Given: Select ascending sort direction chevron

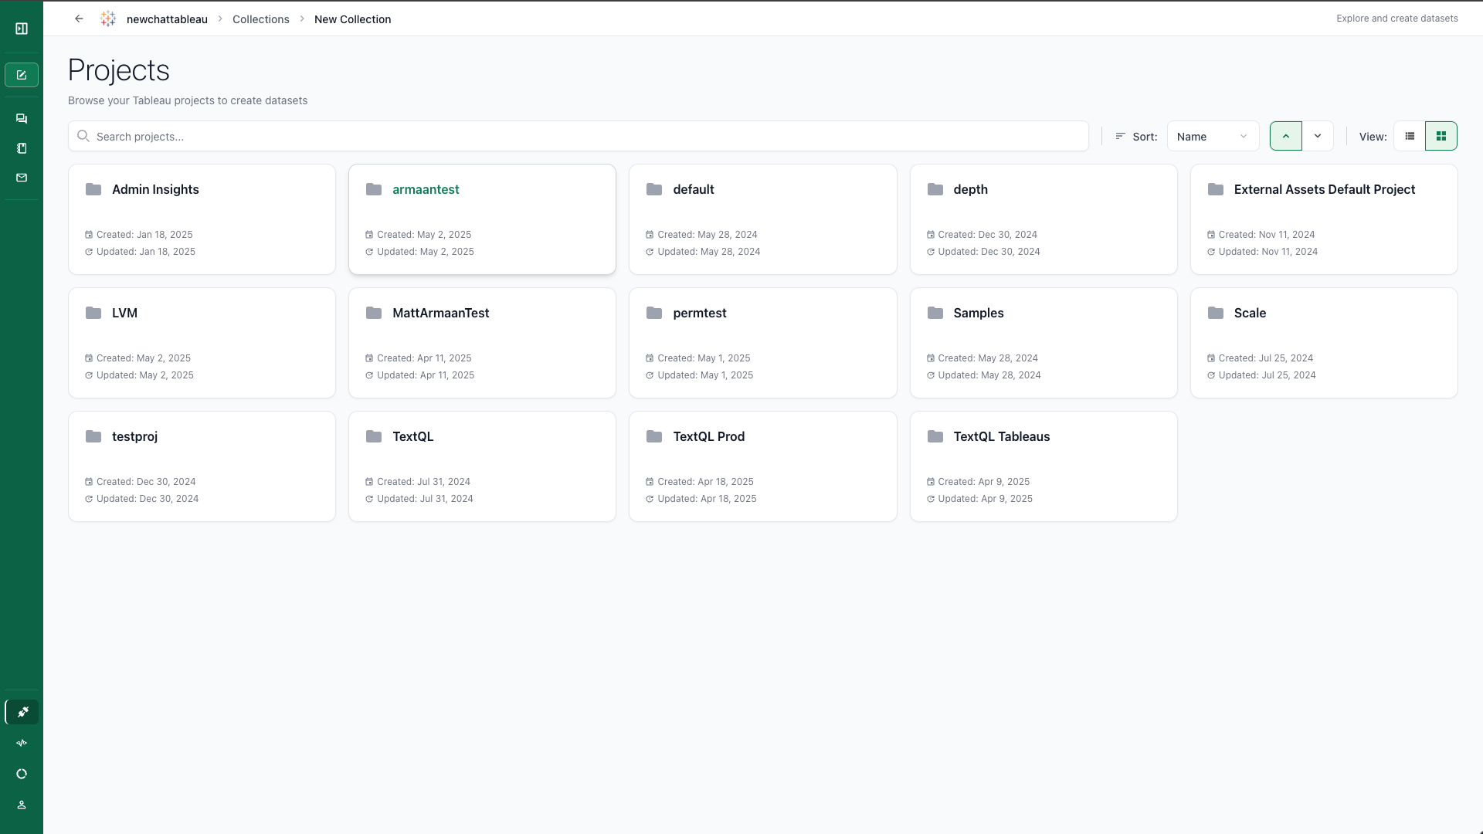Looking at the screenshot, I should pyautogui.click(x=1284, y=135).
